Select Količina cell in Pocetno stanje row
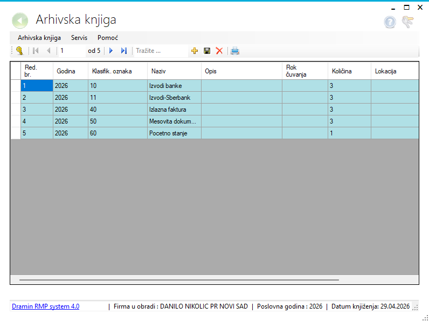Image resolution: width=429 pixels, height=321 pixels. tap(349, 133)
